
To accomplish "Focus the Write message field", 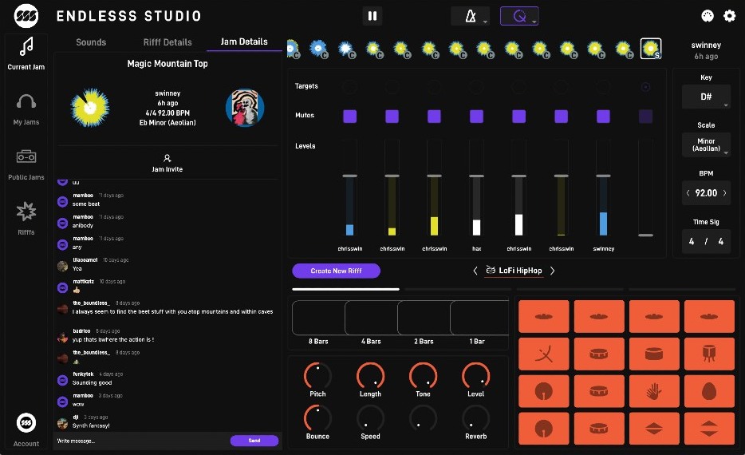I will (142, 441).
